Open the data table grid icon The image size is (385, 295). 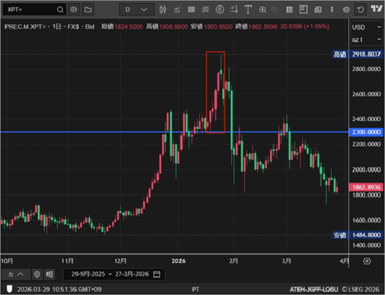[291, 10]
